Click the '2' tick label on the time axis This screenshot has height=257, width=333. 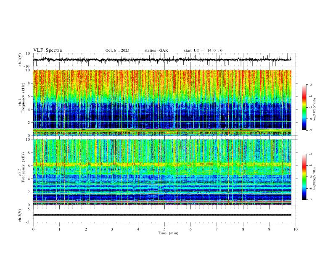click(86, 229)
